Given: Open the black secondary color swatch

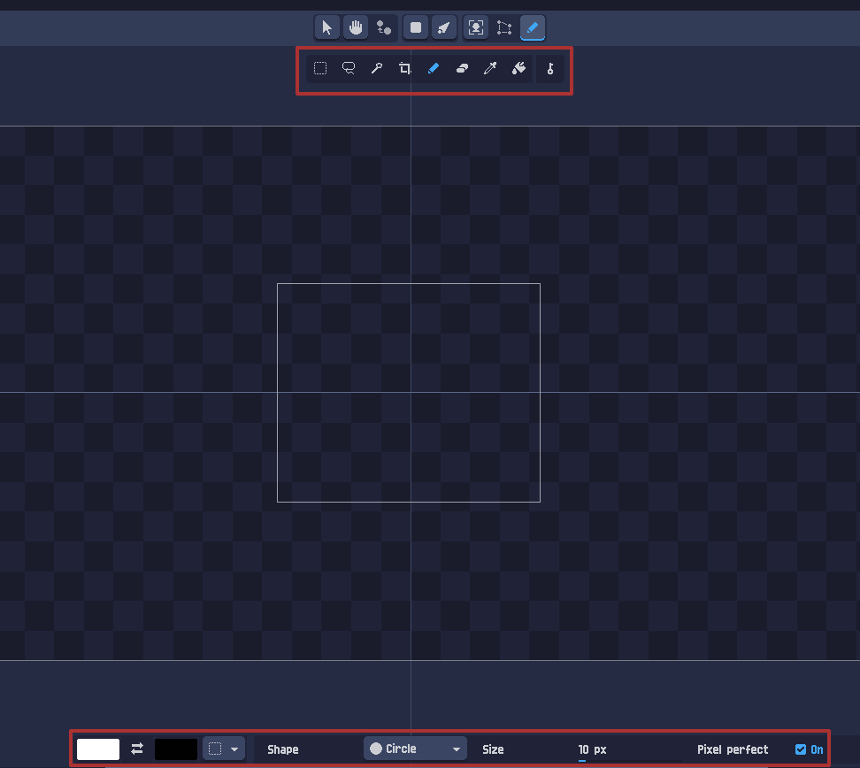Looking at the screenshot, I should [176, 749].
